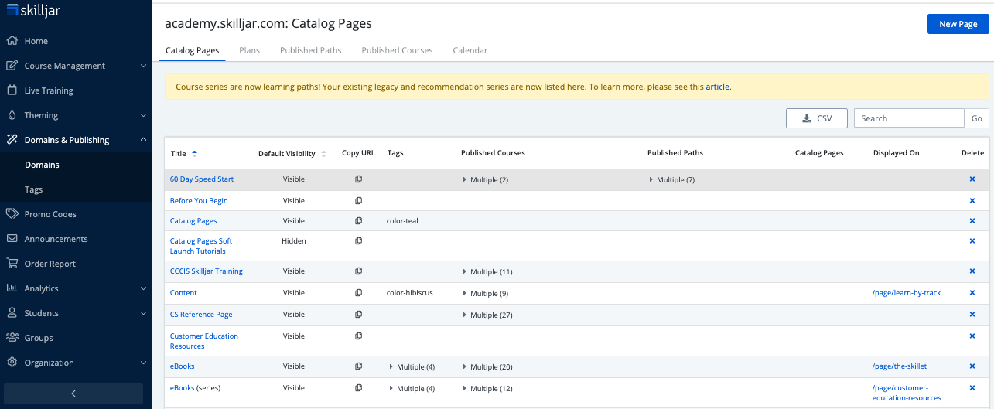Expand the Analytics menu chevron
Image resolution: width=994 pixels, height=409 pixels.
[143, 288]
